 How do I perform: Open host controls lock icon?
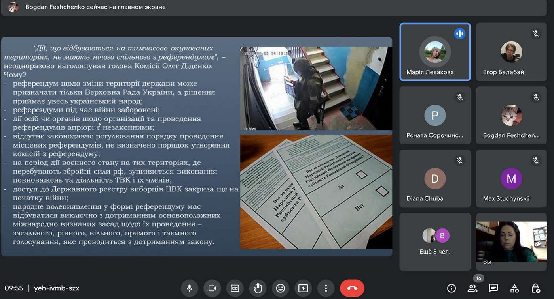point(536,288)
